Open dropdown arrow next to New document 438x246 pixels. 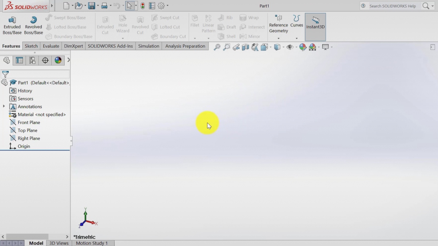[72, 6]
